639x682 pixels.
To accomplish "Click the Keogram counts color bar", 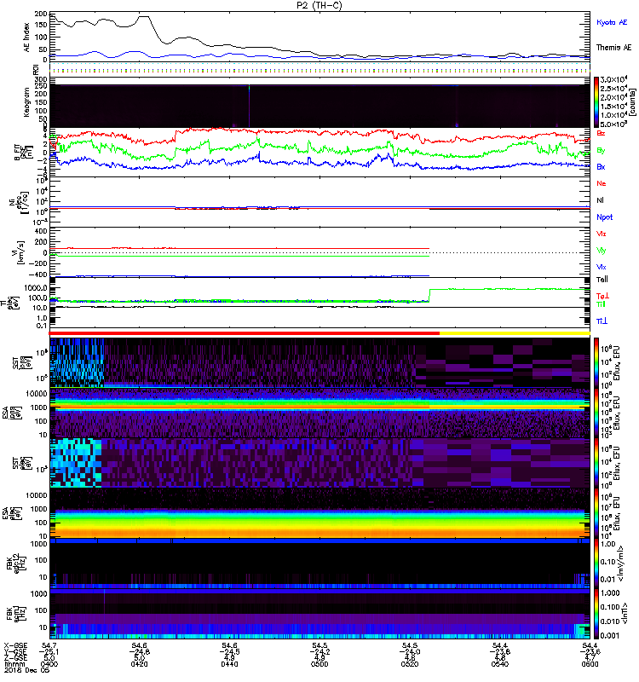I will point(596,102).
